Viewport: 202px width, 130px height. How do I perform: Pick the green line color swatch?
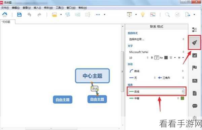coord(182,98)
